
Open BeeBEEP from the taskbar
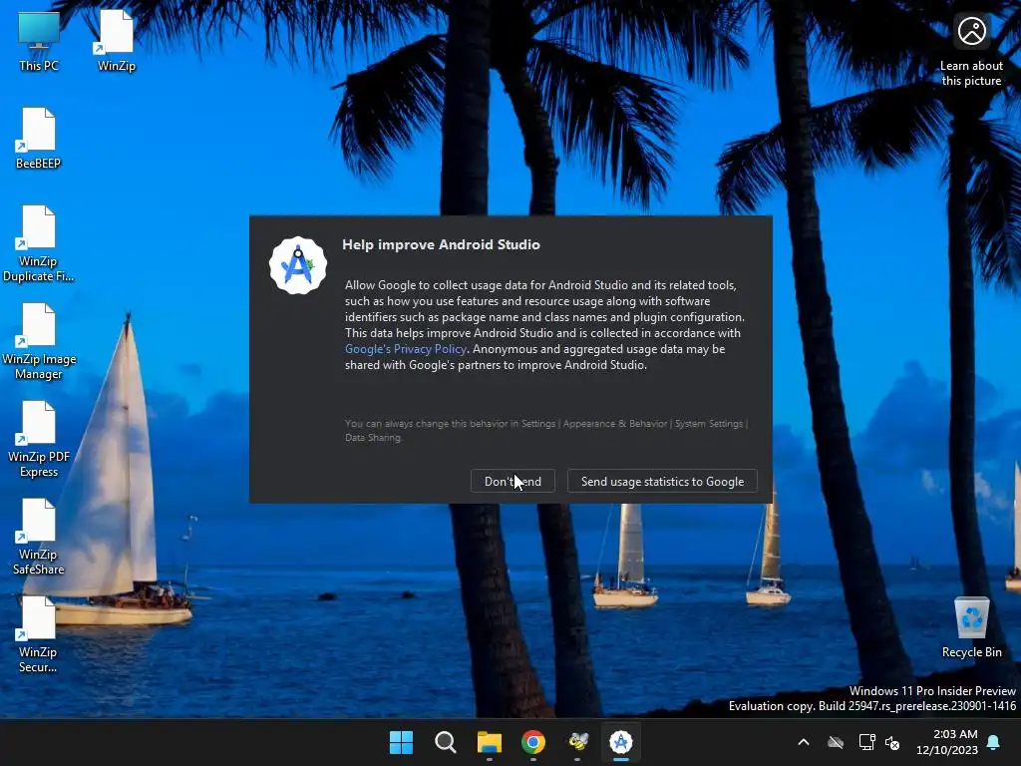[x=577, y=742]
